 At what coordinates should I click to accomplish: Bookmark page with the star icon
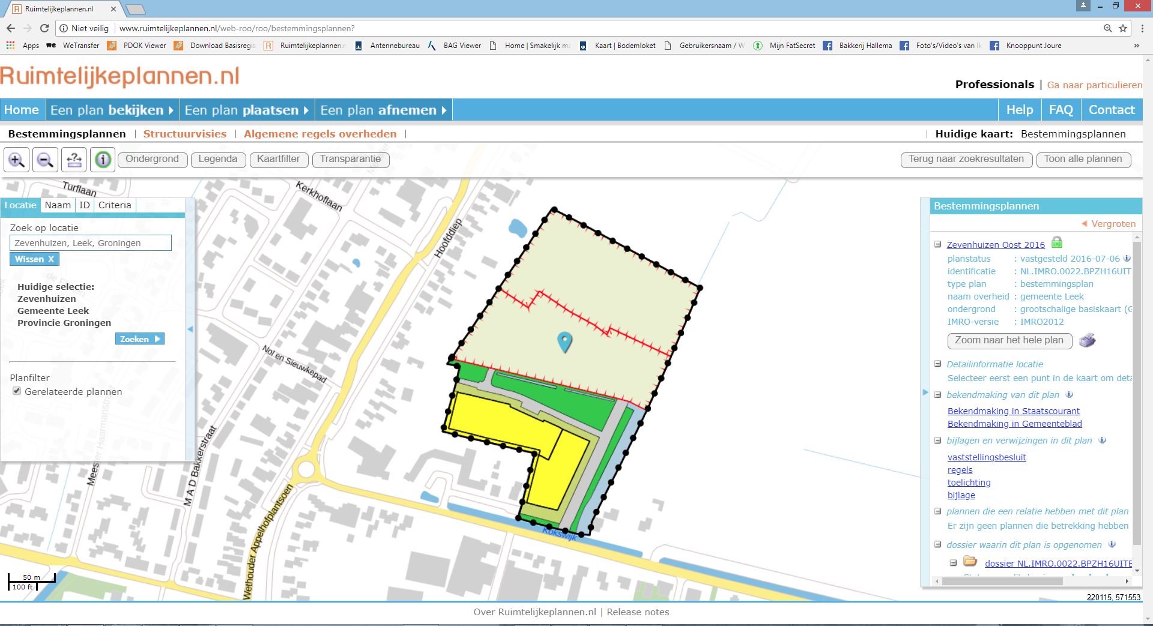click(x=1123, y=28)
